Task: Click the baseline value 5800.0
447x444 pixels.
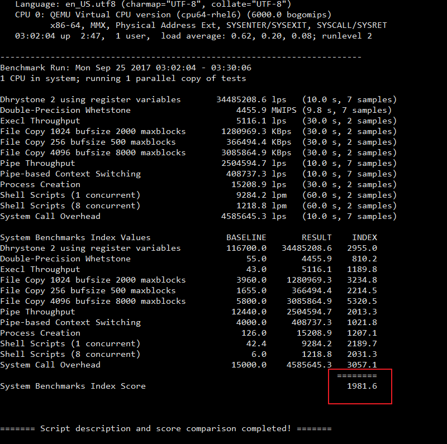Action: (251, 301)
